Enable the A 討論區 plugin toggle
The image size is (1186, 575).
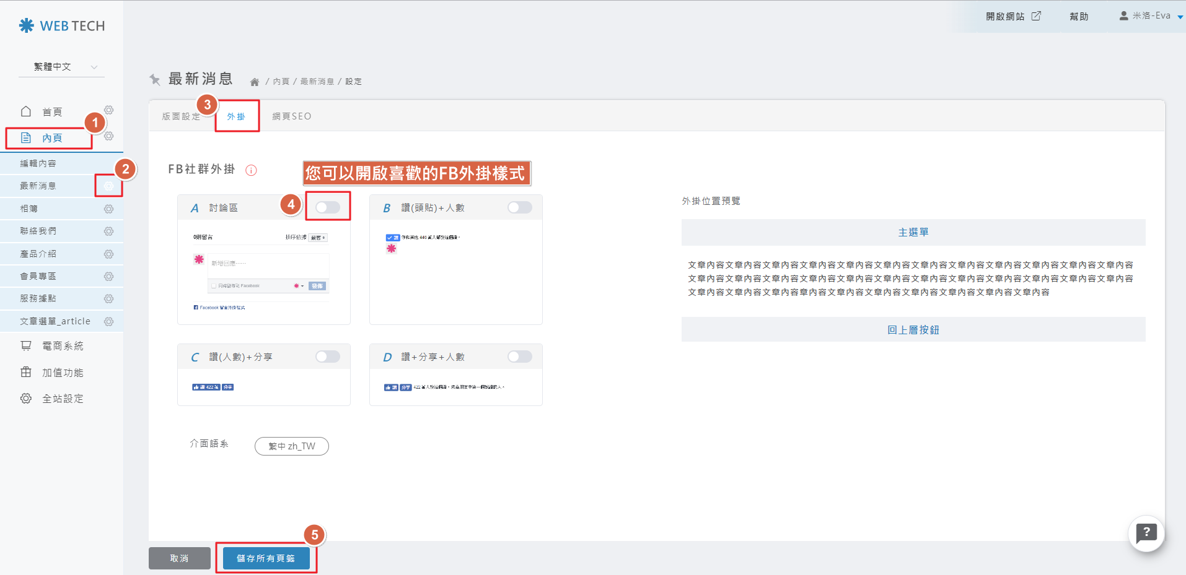[x=328, y=207]
